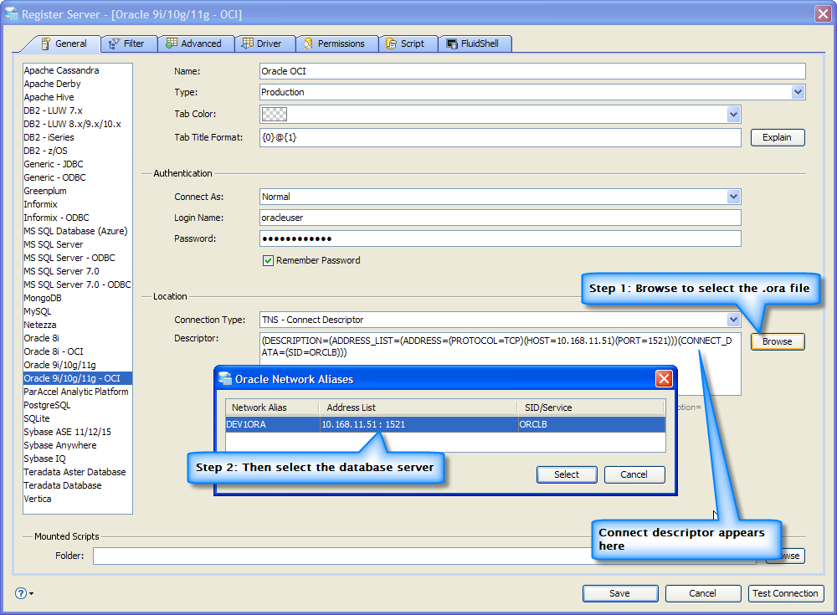Switch to the Filter tab
837x615 pixels.
129,44
